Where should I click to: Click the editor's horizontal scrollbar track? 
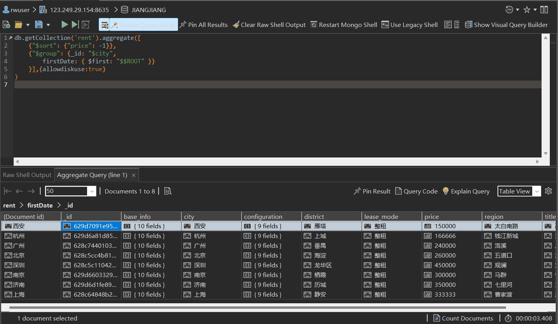278,161
